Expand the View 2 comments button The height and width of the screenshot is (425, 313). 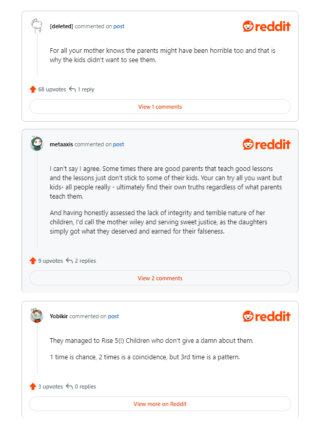pyautogui.click(x=160, y=278)
